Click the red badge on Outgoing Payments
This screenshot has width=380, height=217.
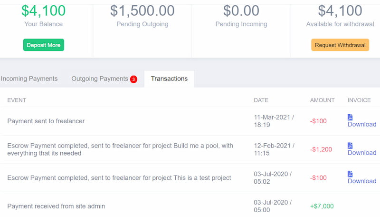tap(133, 79)
